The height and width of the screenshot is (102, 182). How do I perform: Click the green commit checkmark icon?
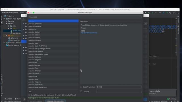tap(167, 12)
